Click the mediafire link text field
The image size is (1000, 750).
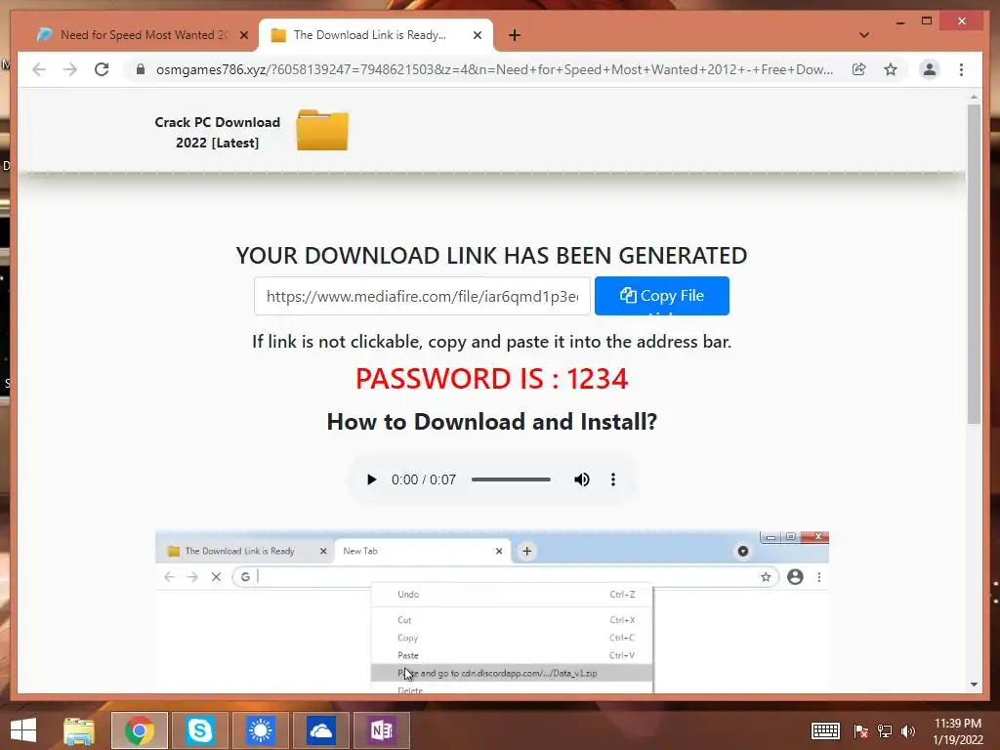422,296
